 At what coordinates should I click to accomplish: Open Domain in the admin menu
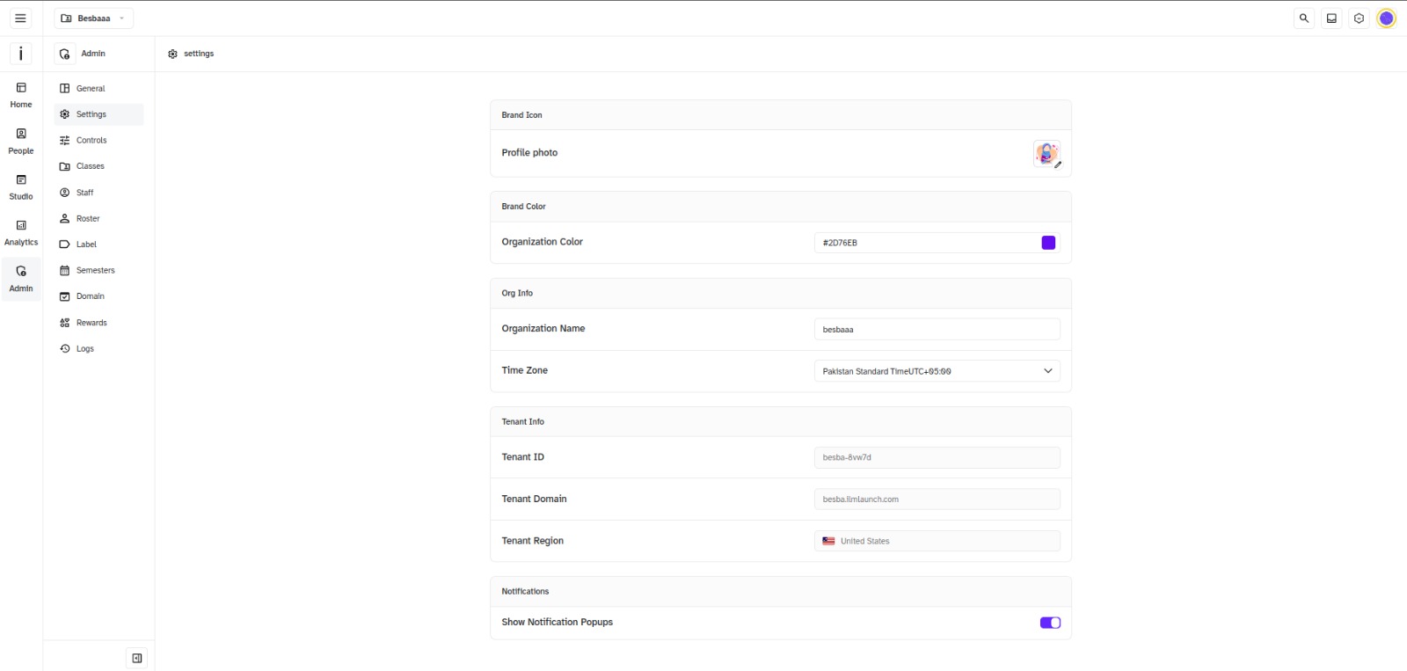pyautogui.click(x=98, y=296)
